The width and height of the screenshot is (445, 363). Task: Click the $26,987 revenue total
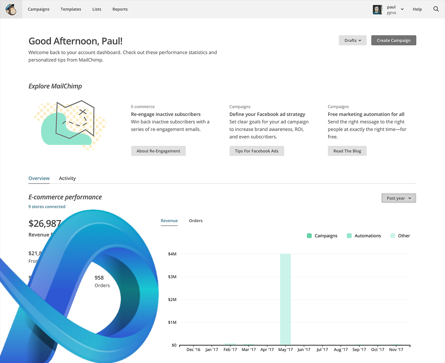45,224
